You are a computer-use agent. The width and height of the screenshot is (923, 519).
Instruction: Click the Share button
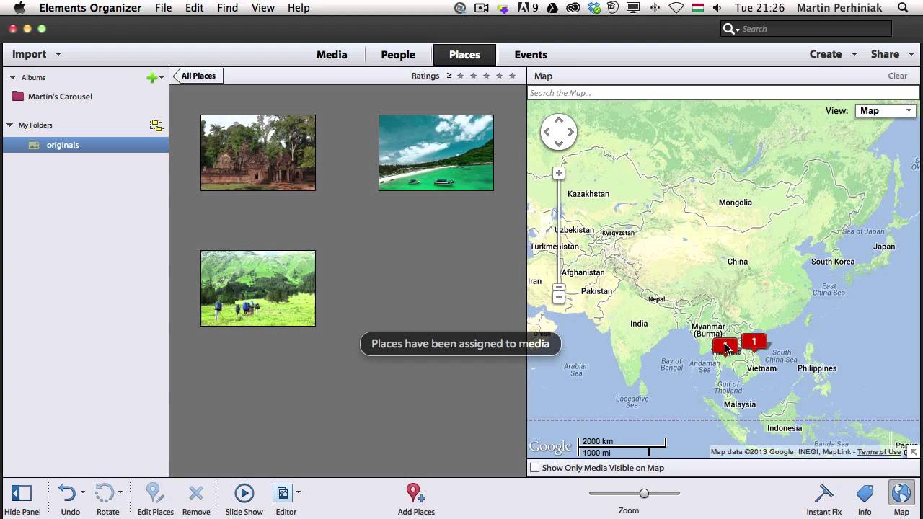pos(885,54)
